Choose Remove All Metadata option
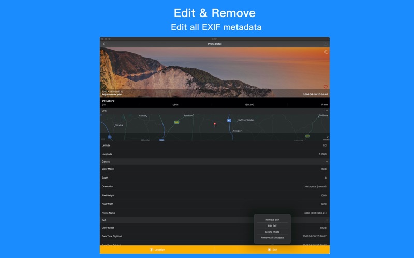The image size is (414, 258). pos(272,238)
